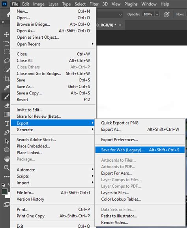
Task: Choose Revert in File menu
Action: tap(53, 100)
